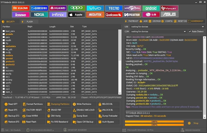Select the MediaTek chipset logo
207x133 pixels.
(95, 15)
